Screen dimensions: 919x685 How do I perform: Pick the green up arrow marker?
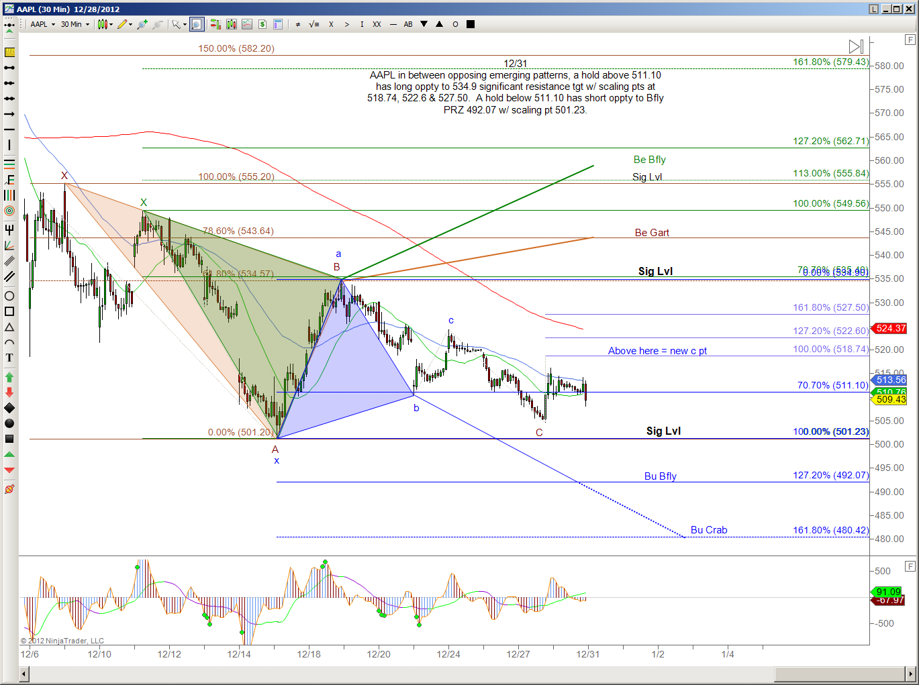(9, 377)
